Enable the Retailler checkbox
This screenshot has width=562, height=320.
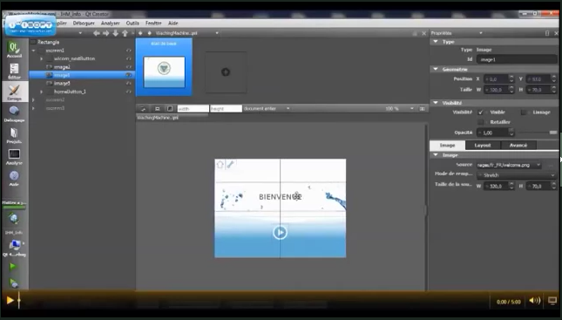coord(481,122)
